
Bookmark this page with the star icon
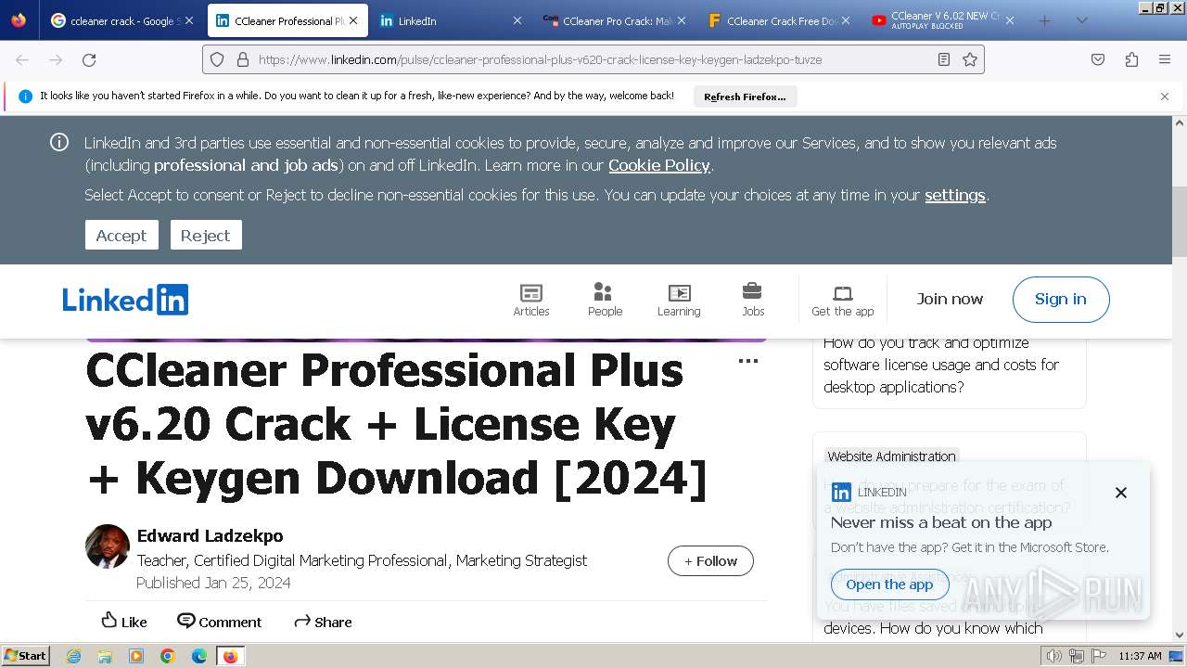click(970, 59)
